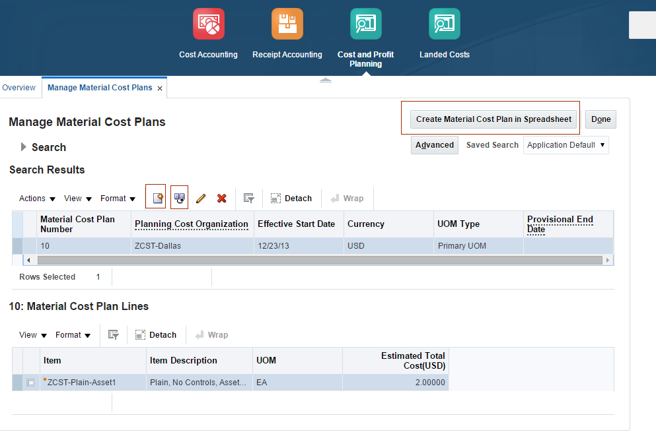Click the Item column header
The width and height of the screenshot is (656, 436).
pos(93,361)
